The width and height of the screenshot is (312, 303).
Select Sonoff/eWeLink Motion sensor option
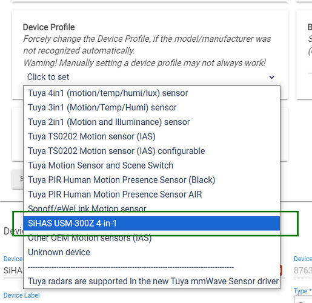151,208
